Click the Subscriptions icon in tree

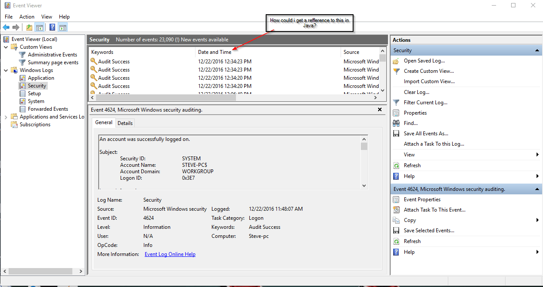click(x=14, y=125)
